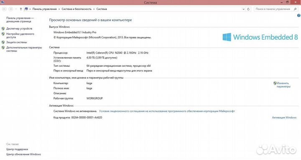
Task: Open Дополнительные параметры системы
Action: [24, 49]
